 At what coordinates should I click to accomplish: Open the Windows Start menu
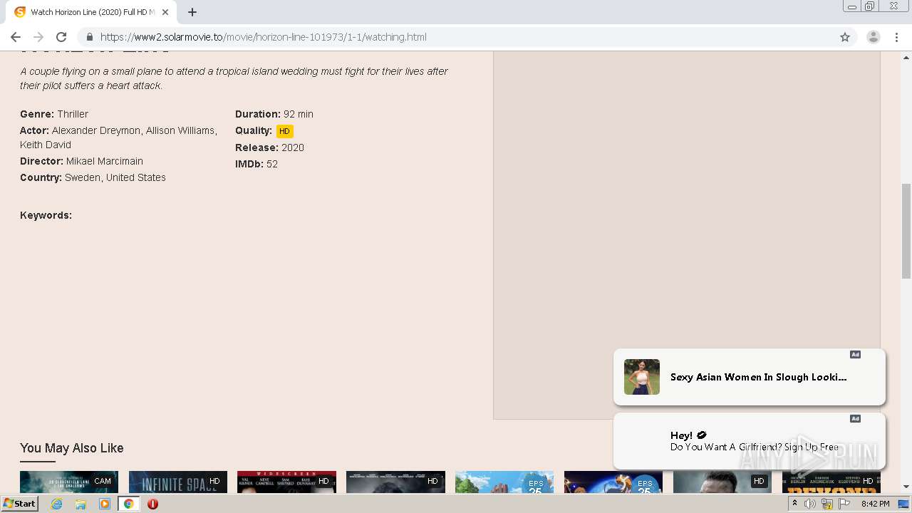click(x=20, y=504)
